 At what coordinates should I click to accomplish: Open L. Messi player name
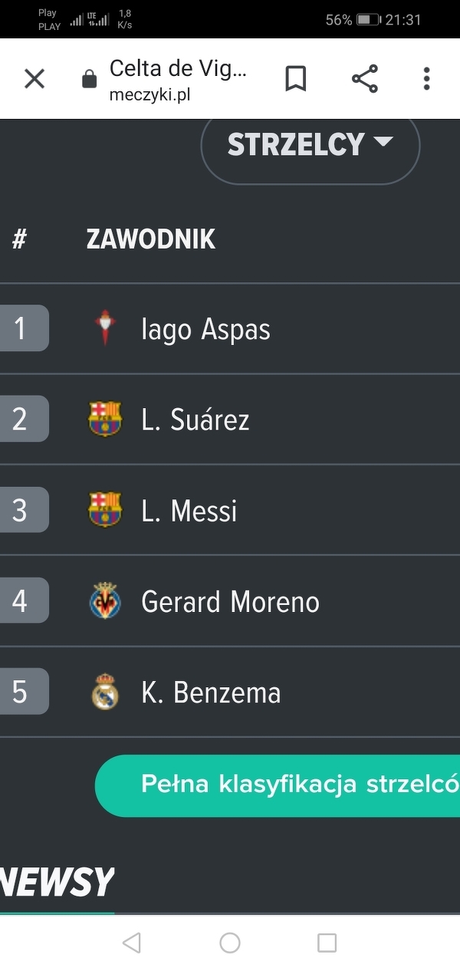[189, 511]
